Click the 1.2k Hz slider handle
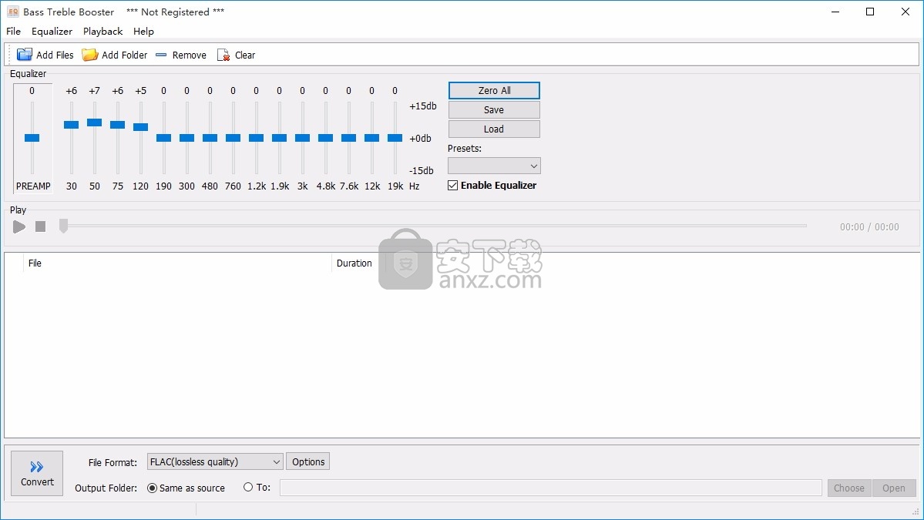The width and height of the screenshot is (924, 520). pos(257,138)
